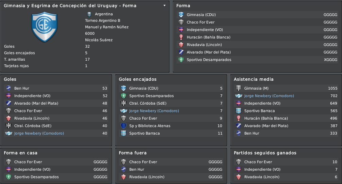Screen dimensions: 342x184
Task: Select Ben Hur in Forma fuera
Action: (x=136, y=169)
